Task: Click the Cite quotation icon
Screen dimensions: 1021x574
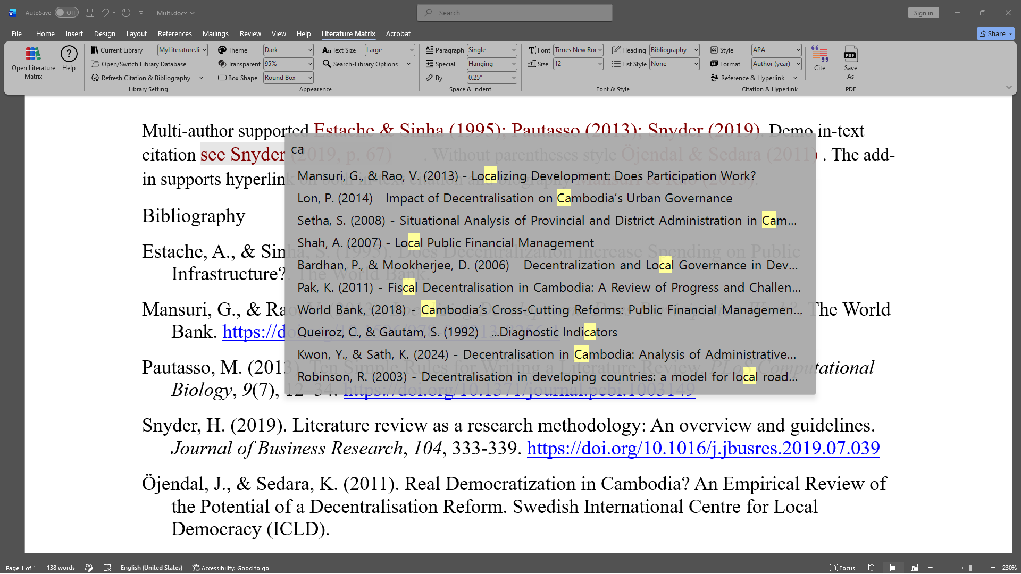Action: point(819,54)
